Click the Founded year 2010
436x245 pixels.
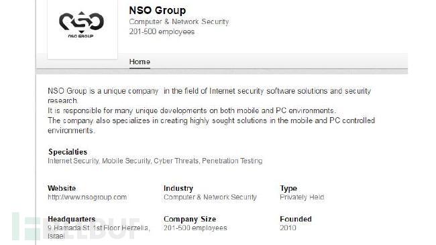(x=288, y=228)
